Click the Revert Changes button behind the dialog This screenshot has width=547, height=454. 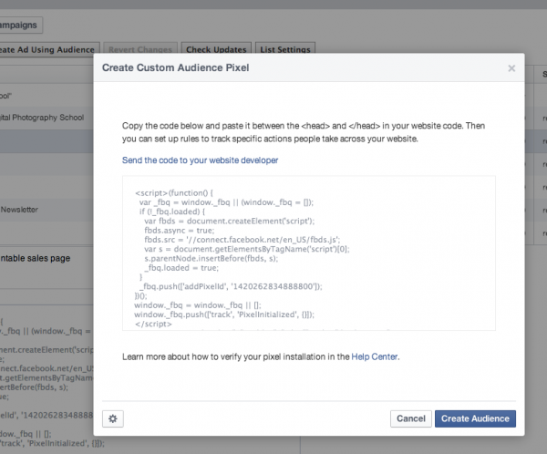pyautogui.click(x=140, y=49)
